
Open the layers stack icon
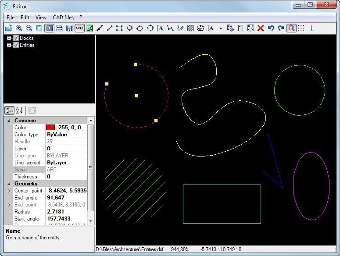tap(59, 28)
